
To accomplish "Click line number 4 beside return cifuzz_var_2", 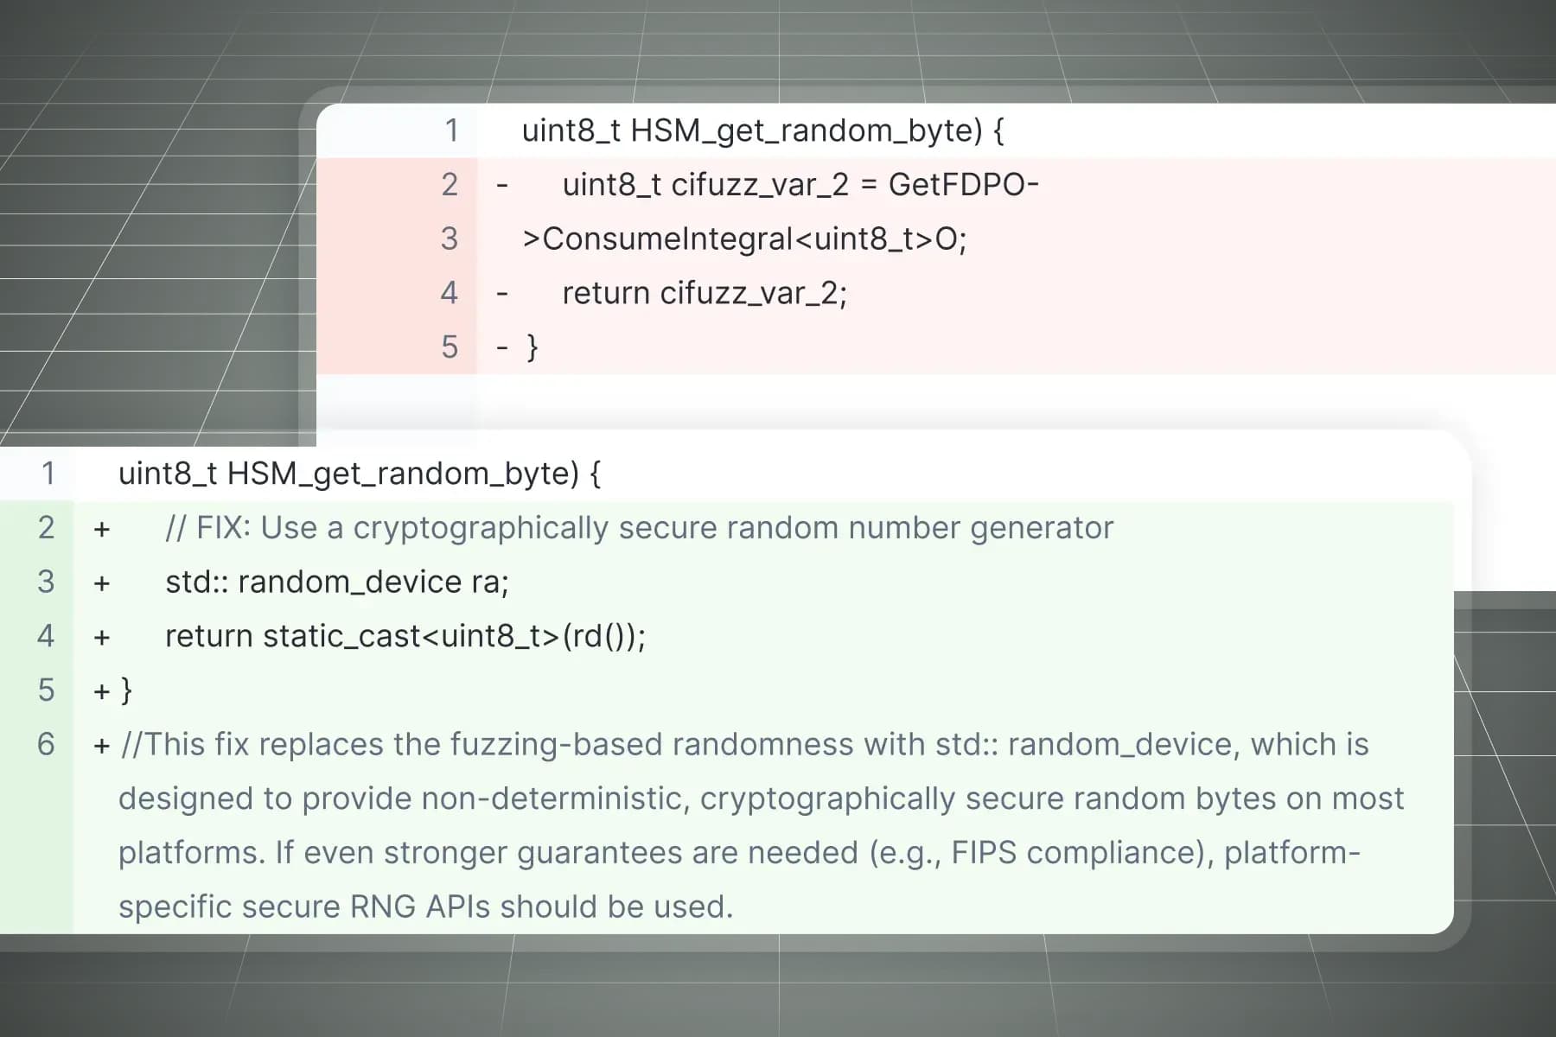I will [x=450, y=293].
